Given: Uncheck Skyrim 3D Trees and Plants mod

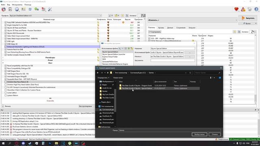Looking at the screenshot, I should [6, 28].
